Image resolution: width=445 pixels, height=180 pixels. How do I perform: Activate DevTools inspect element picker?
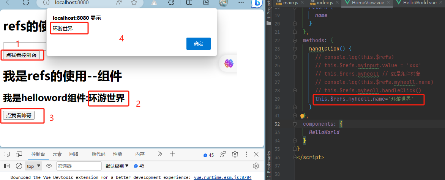7,154
